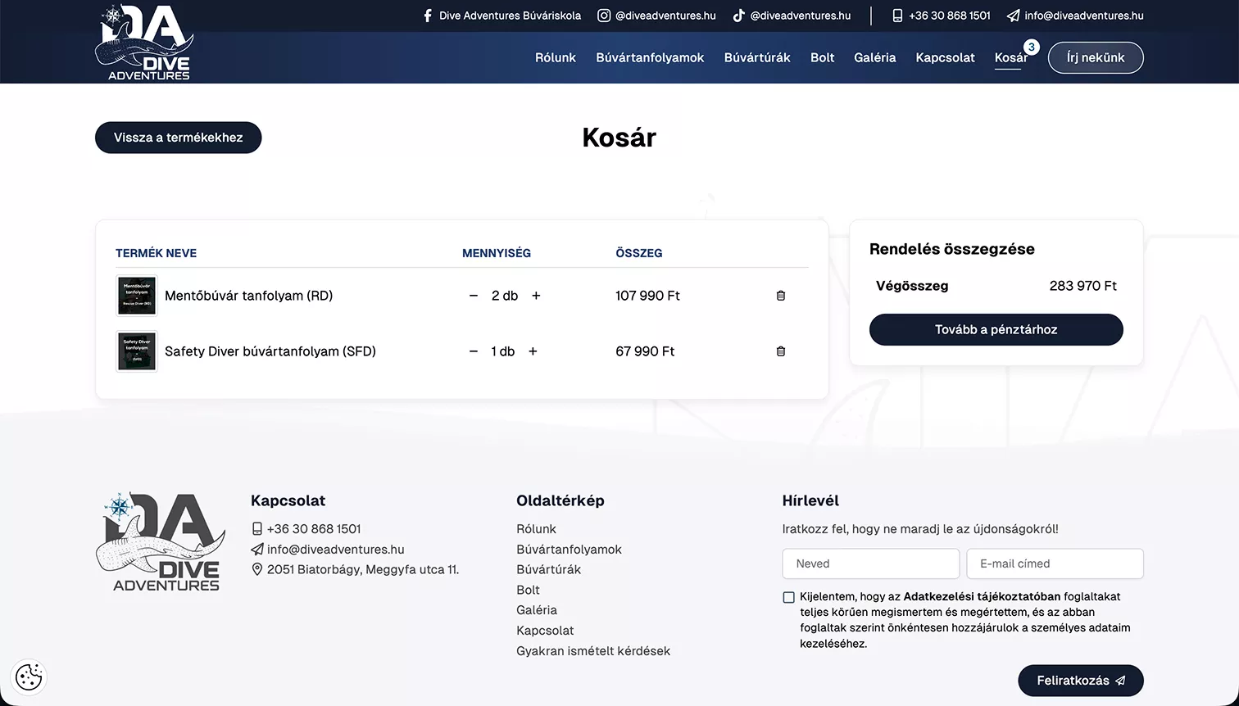Click the Dive Adventures header logo
The width and height of the screenshot is (1239, 706).
pos(144,43)
